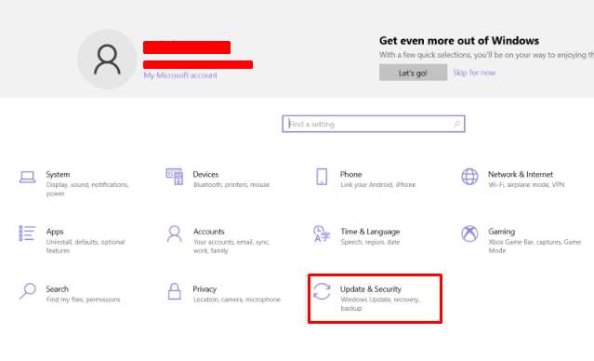Click the Let's go! button
The image size is (594, 361).
tap(413, 73)
